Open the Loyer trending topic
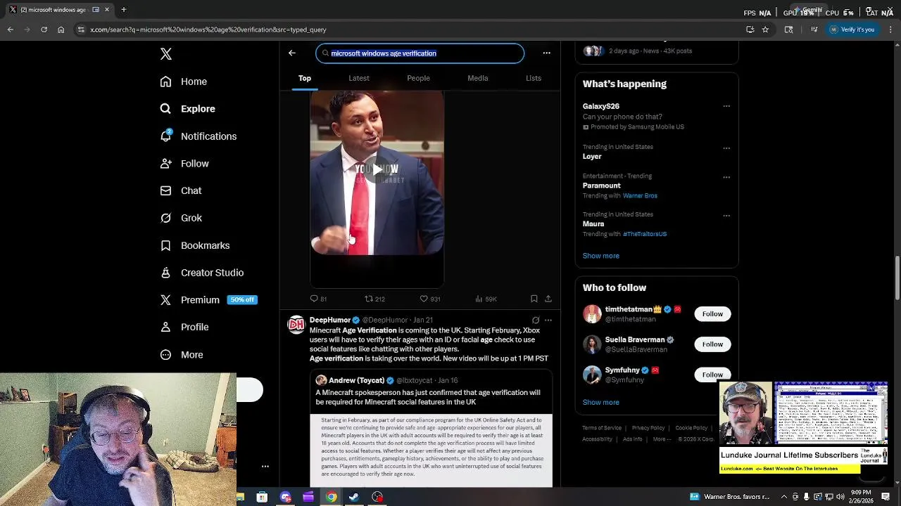The width and height of the screenshot is (901, 506). 592,157
